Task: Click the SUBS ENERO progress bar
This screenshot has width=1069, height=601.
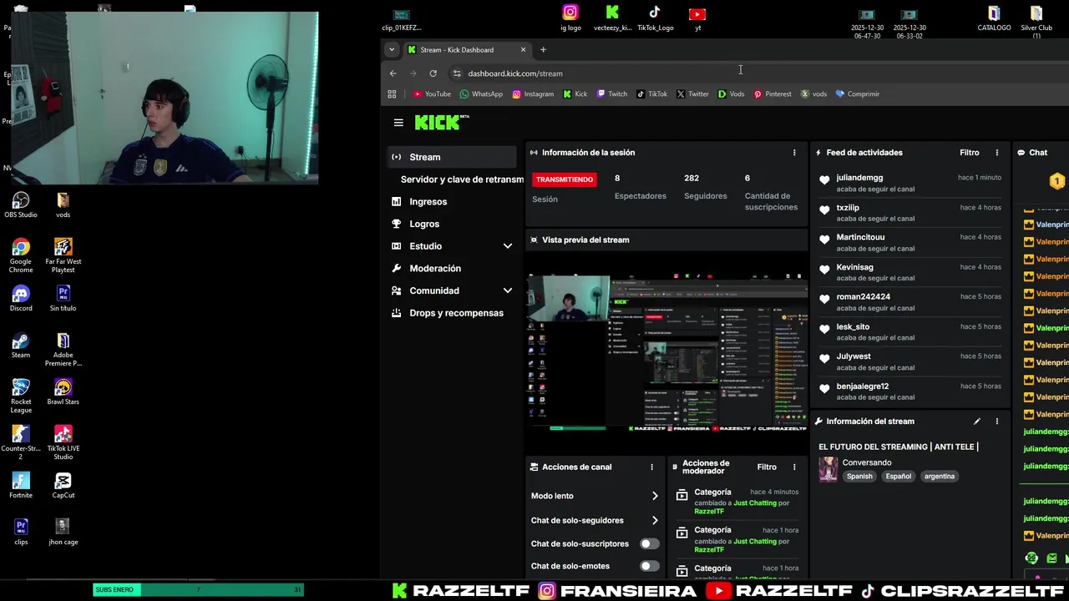Action: click(197, 590)
